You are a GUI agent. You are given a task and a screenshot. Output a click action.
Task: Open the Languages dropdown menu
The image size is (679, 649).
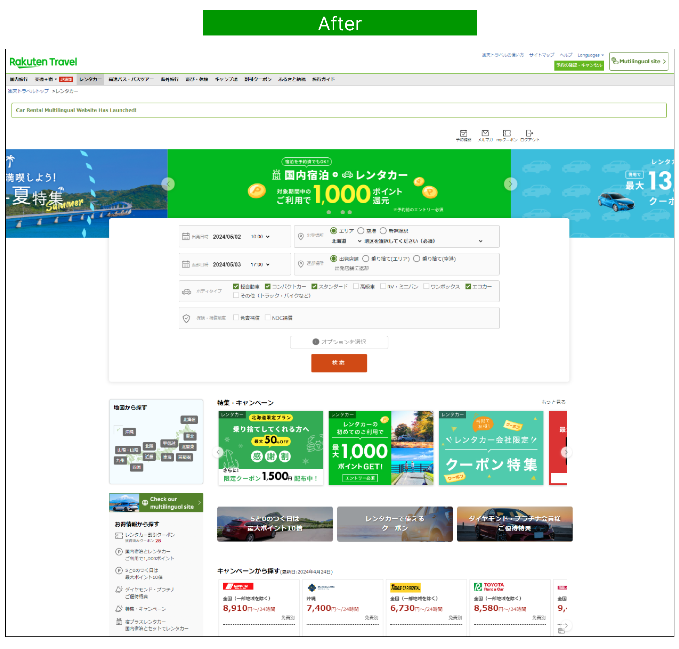pos(590,55)
